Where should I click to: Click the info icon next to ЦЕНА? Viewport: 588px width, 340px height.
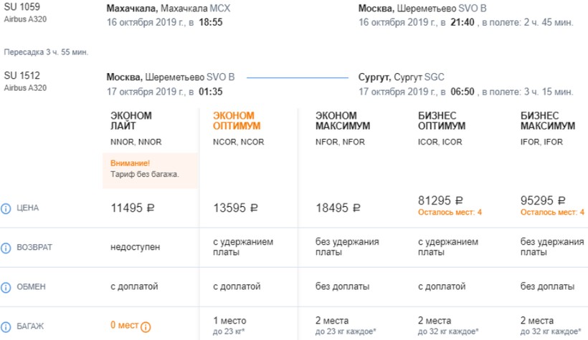[x=6, y=208]
